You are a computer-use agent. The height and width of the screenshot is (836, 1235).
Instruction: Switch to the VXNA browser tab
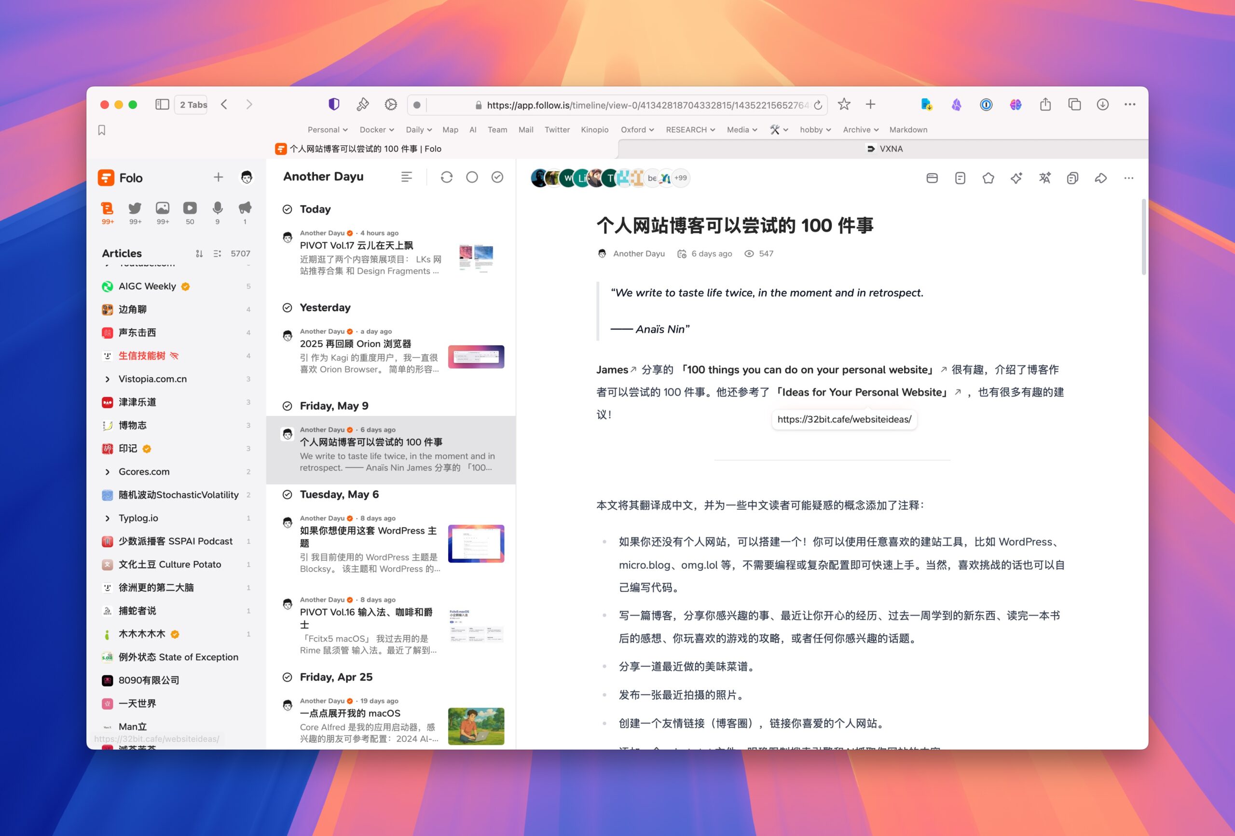click(x=883, y=149)
